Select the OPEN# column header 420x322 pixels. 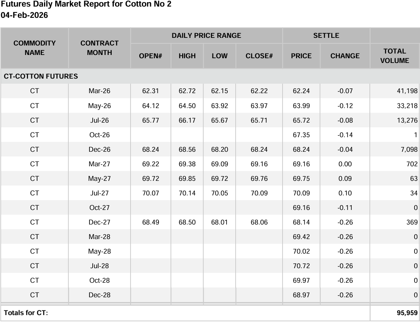(x=150, y=56)
